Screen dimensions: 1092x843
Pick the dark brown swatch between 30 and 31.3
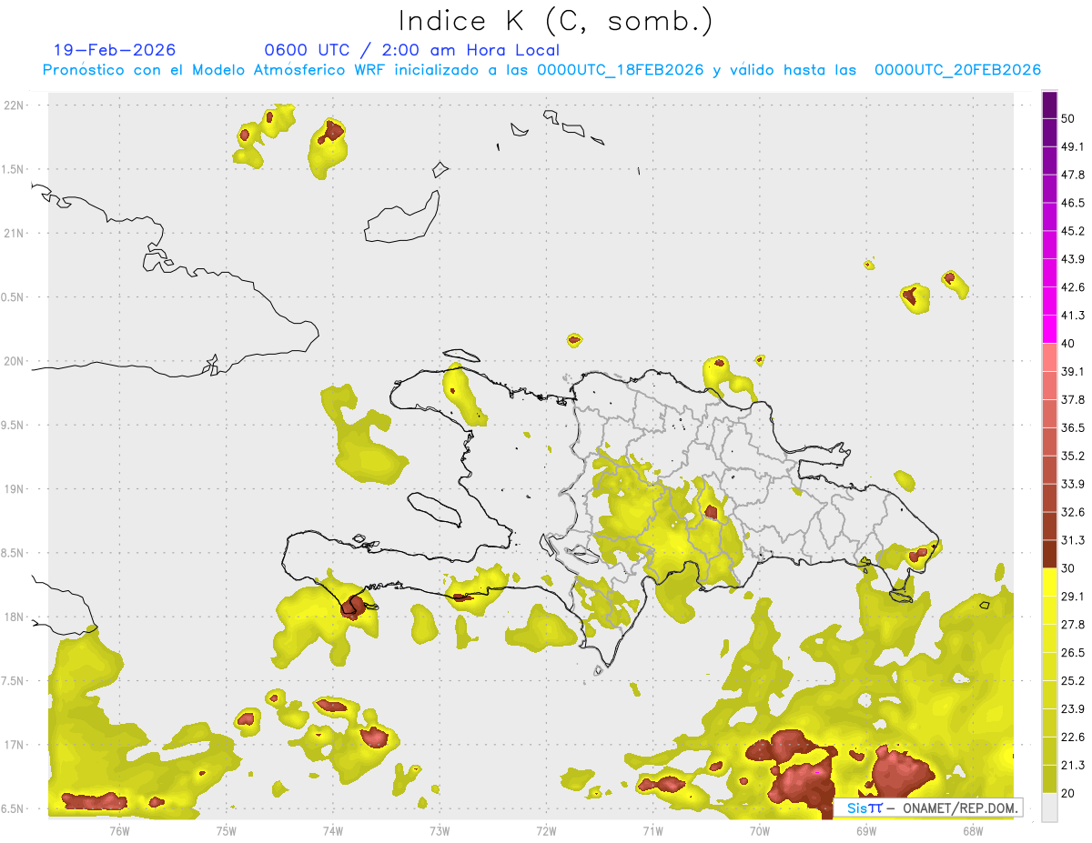click(x=1049, y=555)
